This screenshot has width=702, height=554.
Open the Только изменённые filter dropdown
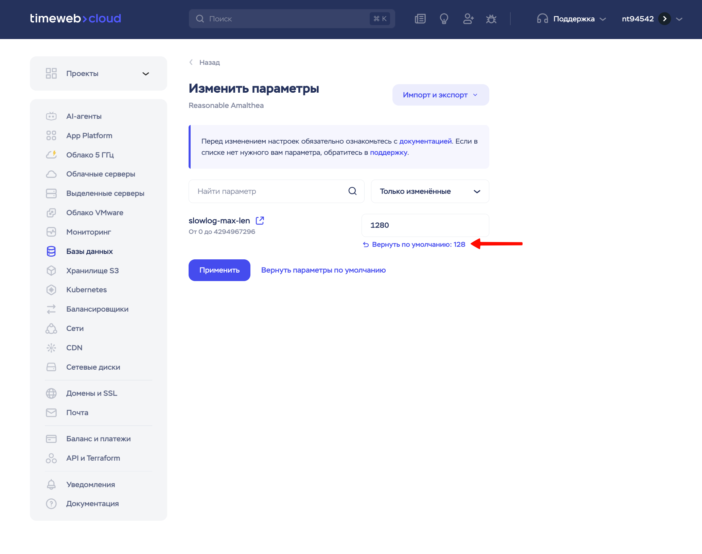[x=430, y=191]
